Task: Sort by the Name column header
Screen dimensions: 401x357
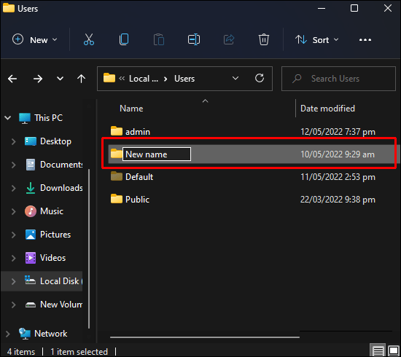Action: 131,109
